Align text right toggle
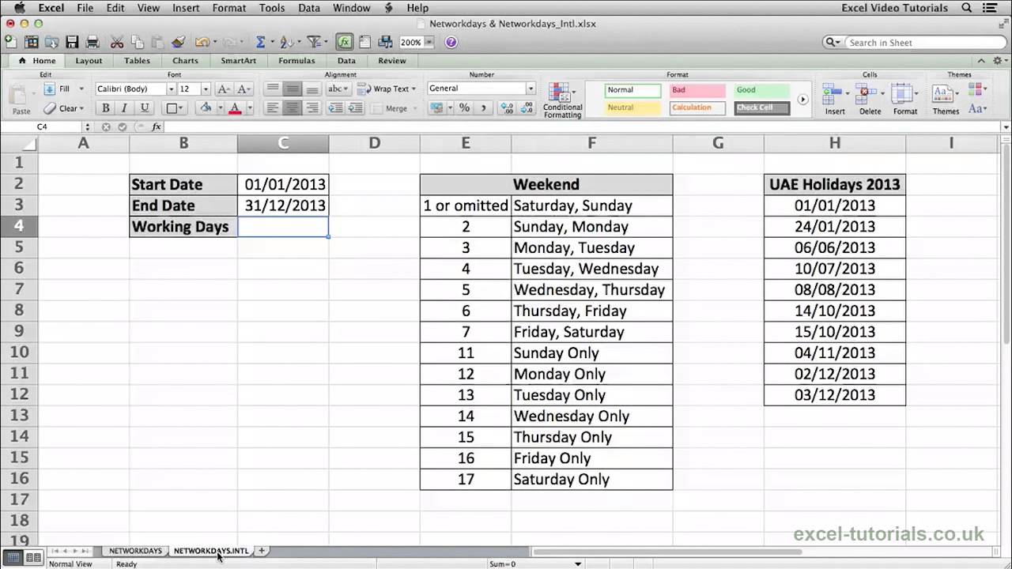 (312, 108)
